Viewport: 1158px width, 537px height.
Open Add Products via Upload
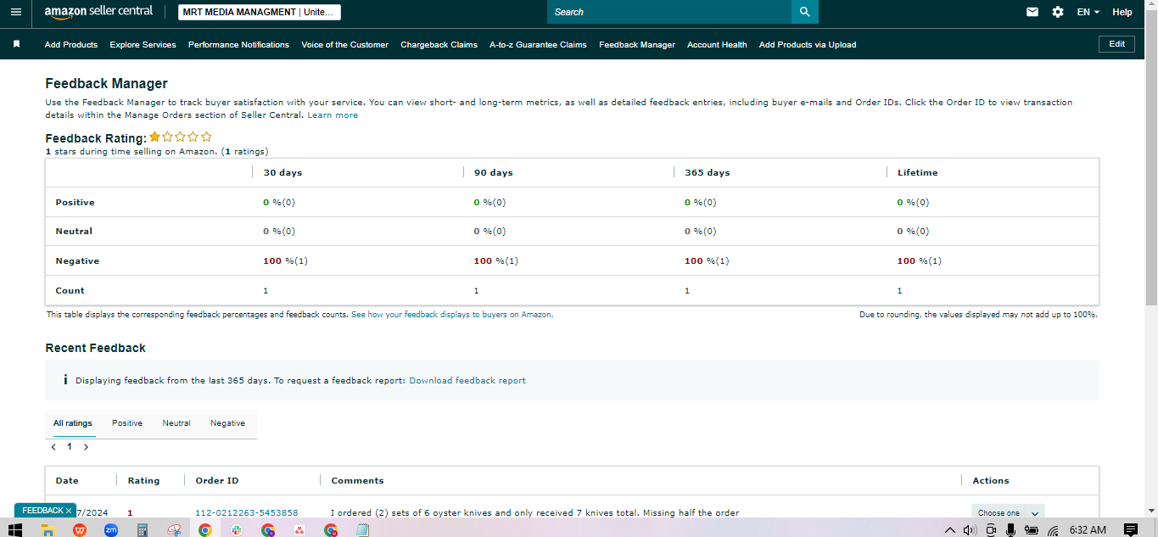point(808,45)
